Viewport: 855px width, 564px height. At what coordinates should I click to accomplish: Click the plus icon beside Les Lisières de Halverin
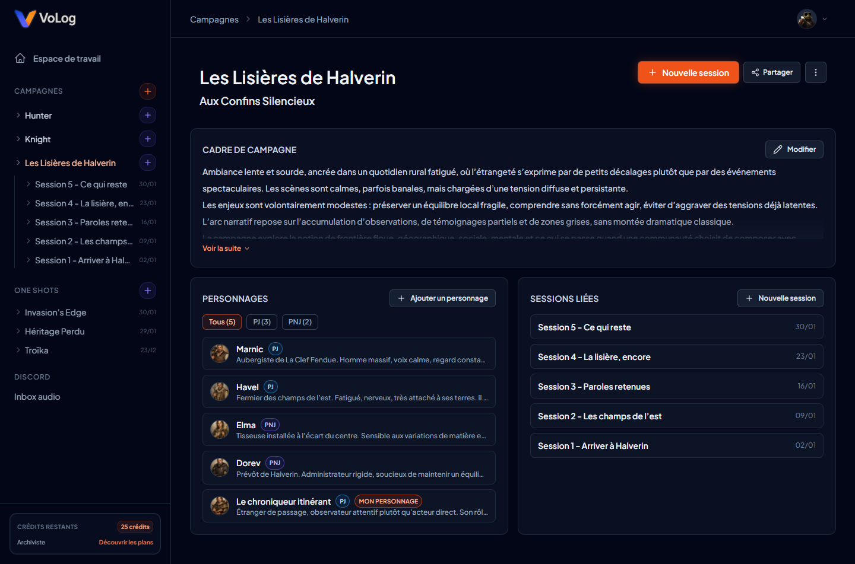(x=147, y=162)
